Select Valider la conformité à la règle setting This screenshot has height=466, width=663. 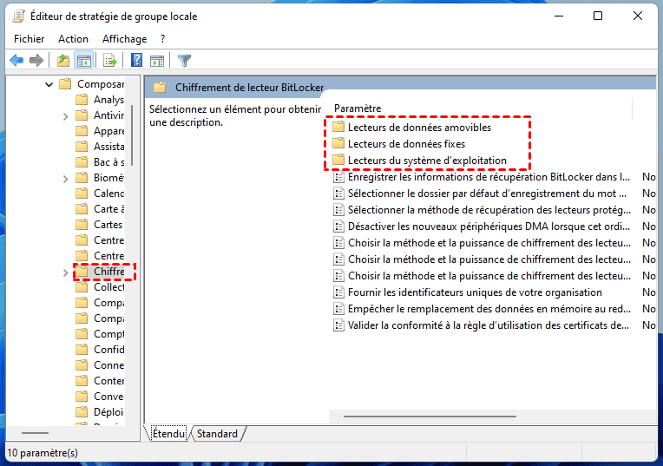(x=482, y=325)
